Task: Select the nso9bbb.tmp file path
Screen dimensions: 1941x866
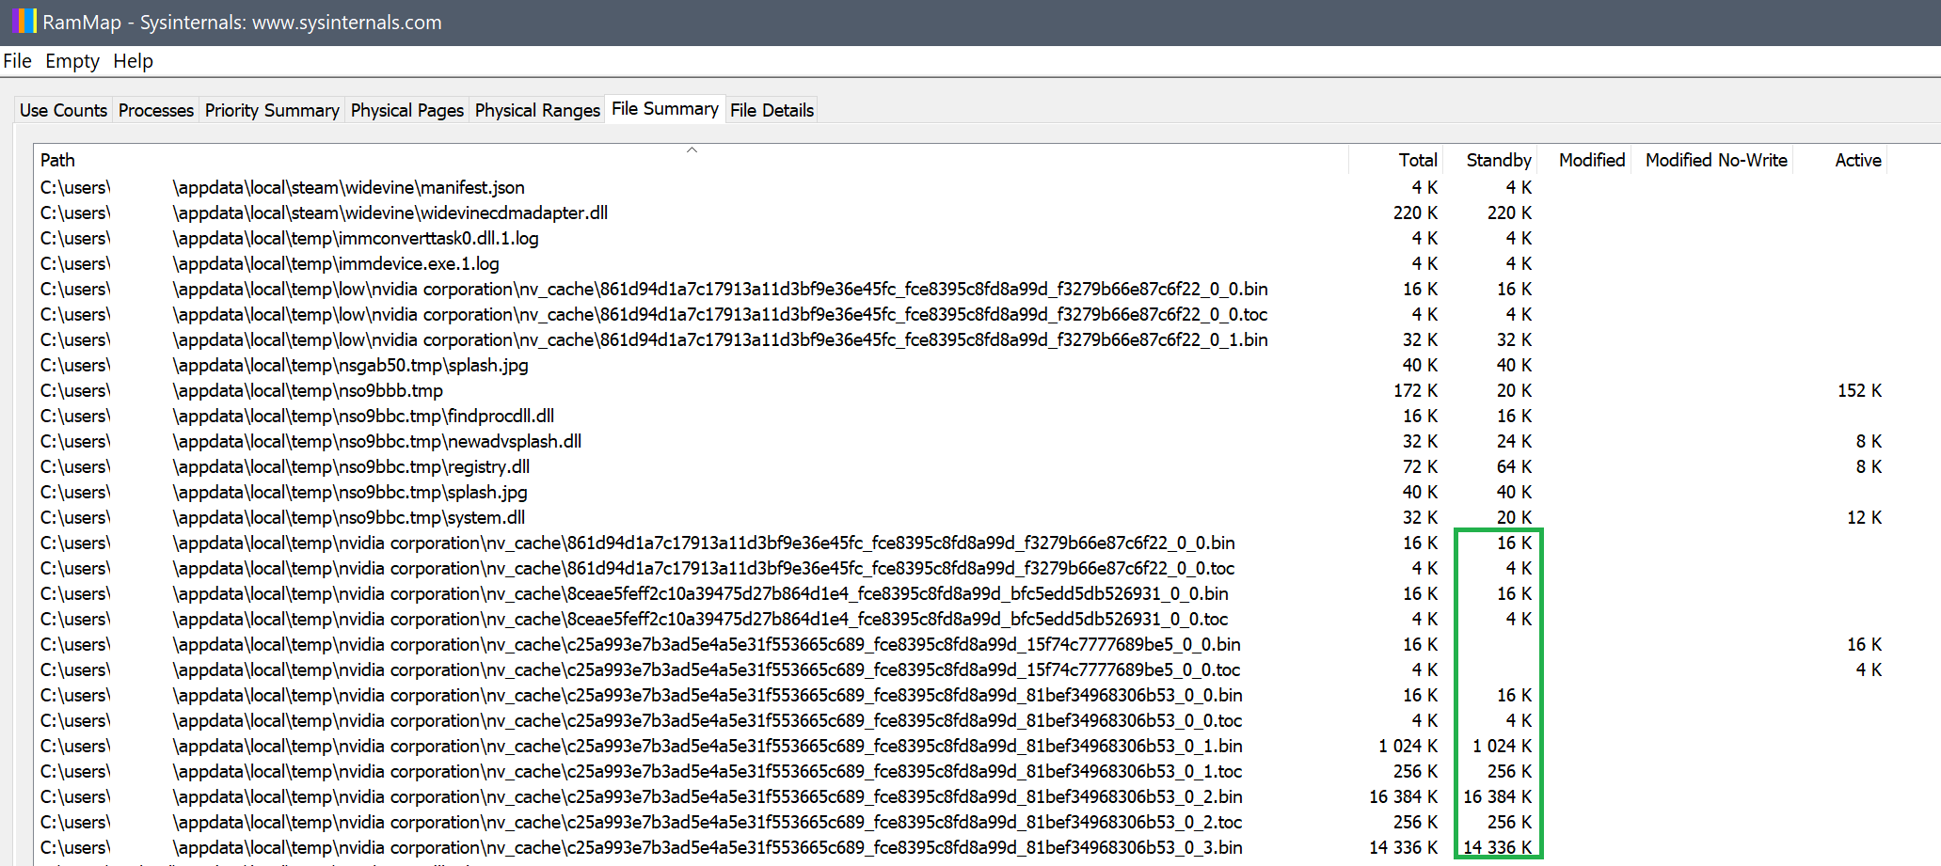Action: coord(242,390)
